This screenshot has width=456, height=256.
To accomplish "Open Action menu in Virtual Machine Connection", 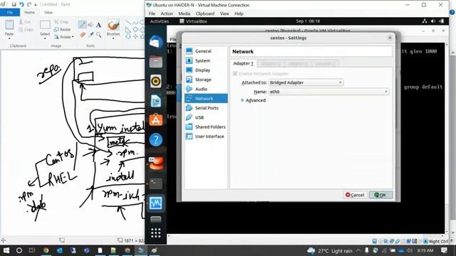I will (x=167, y=14).
